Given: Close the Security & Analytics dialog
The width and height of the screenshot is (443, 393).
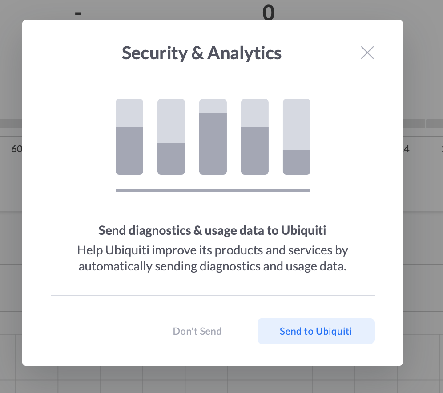Looking at the screenshot, I should (367, 53).
